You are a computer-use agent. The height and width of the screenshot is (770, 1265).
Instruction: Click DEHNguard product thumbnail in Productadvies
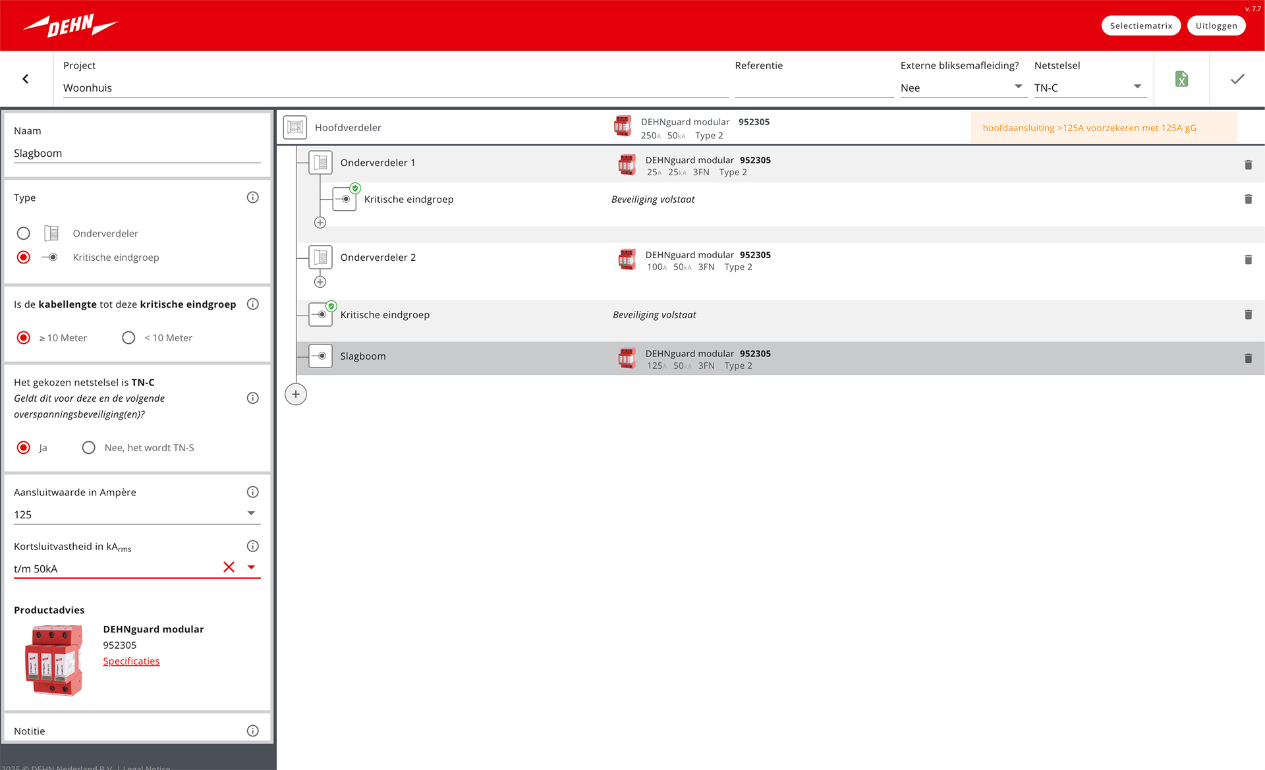click(x=54, y=660)
